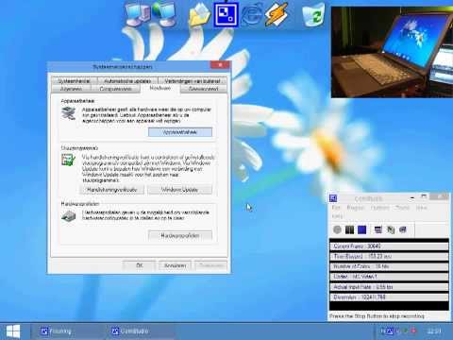Switch to the Systeemherstel tab
Image resolution: width=453 pixels, height=340 pixels.
click(74, 81)
